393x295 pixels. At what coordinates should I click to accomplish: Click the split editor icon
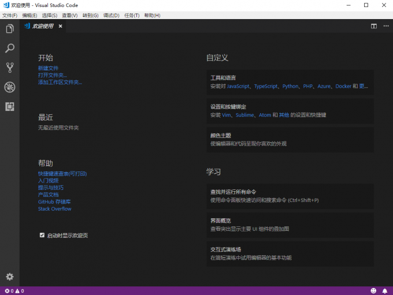pyautogui.click(x=374, y=26)
